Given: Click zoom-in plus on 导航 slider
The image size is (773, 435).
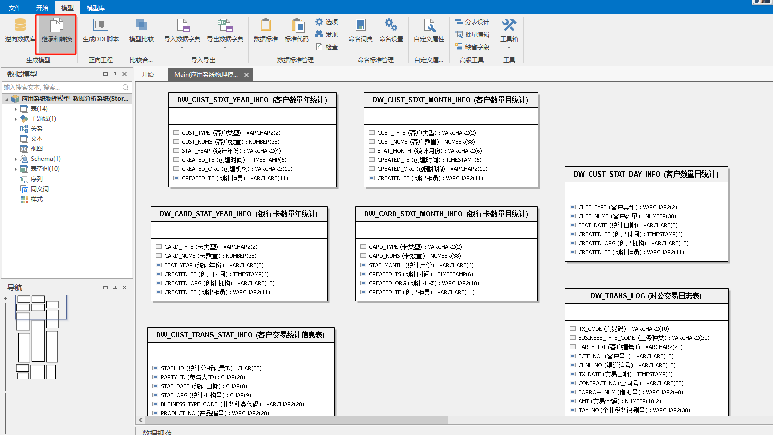Looking at the screenshot, I should coord(5,299).
